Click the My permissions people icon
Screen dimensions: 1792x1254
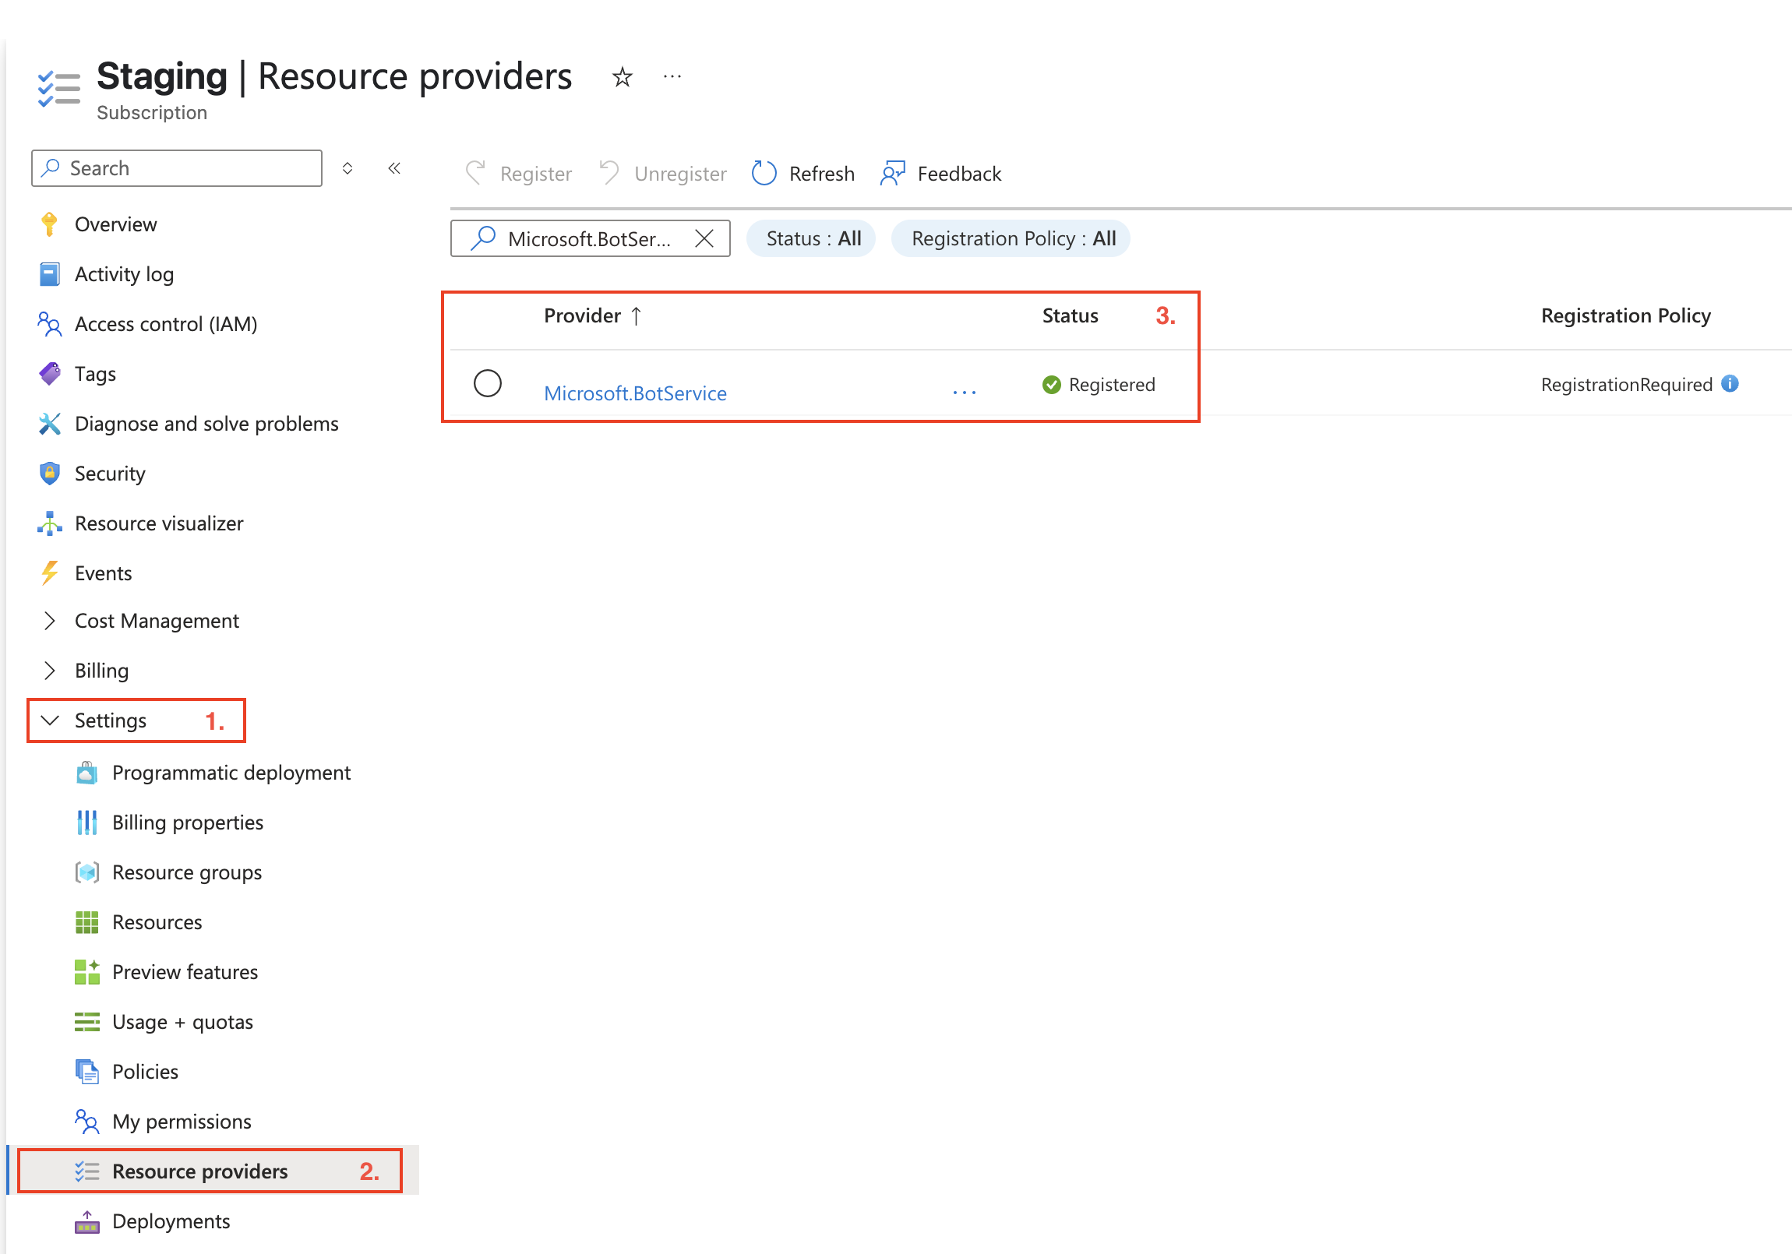pos(86,1122)
